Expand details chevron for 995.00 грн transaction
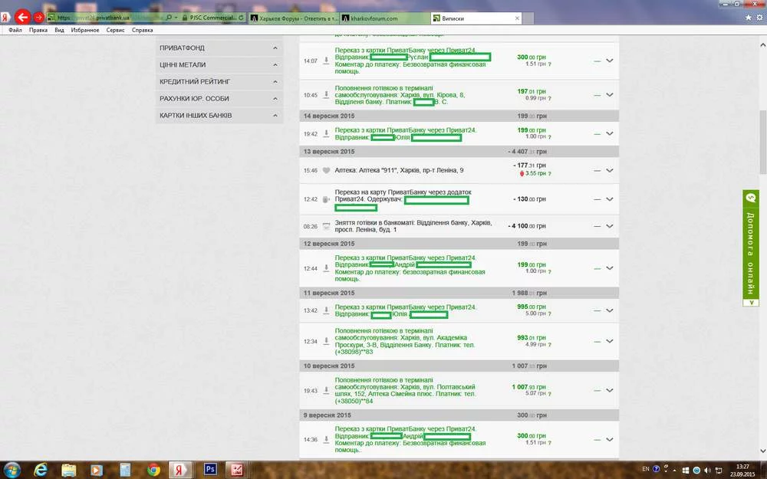The height and width of the screenshot is (479, 767). tap(610, 310)
